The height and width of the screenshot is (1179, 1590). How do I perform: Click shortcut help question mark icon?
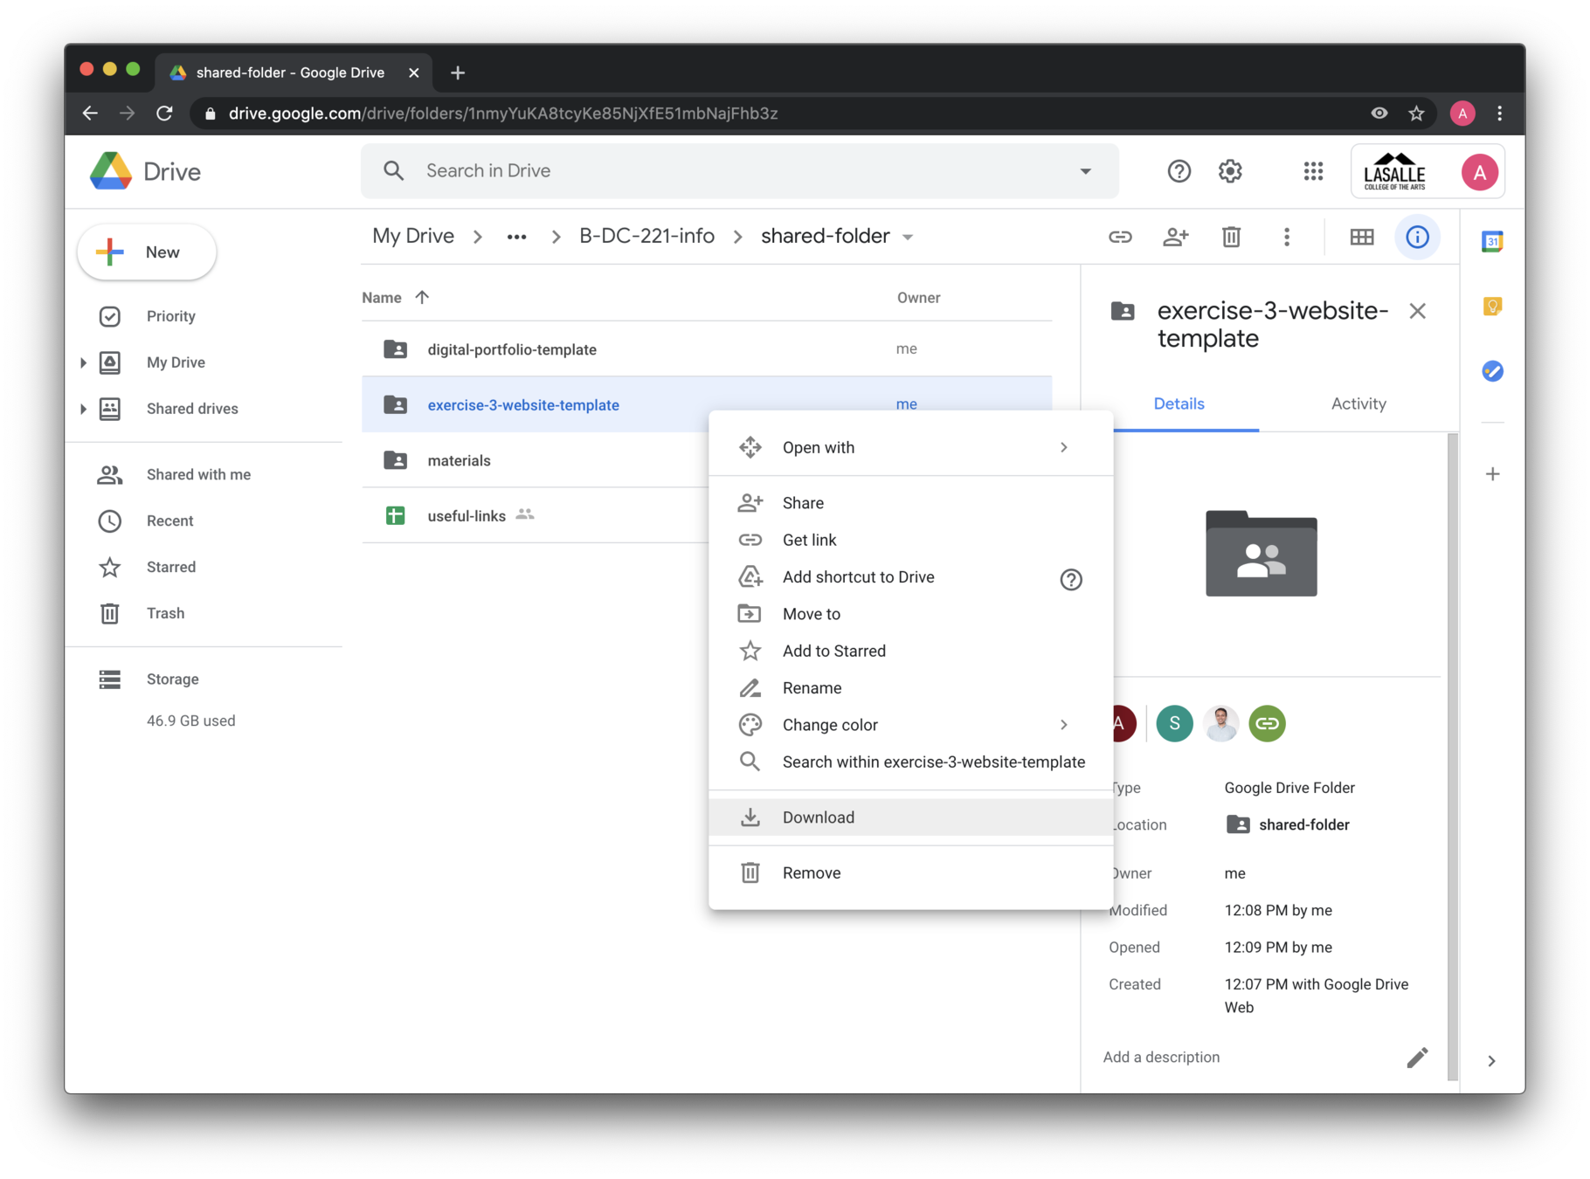[1071, 579]
